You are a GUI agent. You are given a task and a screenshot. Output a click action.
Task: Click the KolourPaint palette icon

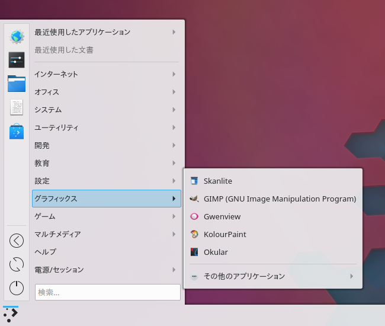point(194,234)
